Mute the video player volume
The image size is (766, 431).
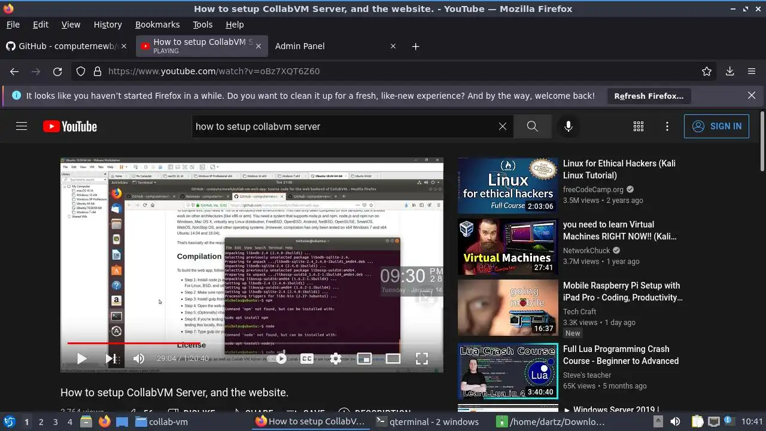(x=139, y=359)
